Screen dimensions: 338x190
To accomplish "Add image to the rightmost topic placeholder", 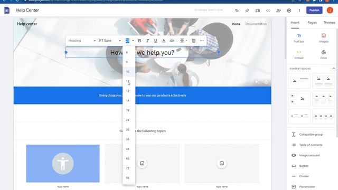I will (222, 164).
